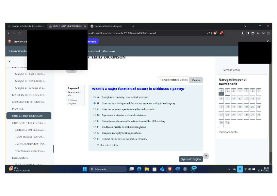Select answer E, scientific rationalism option
The image size is (277, 196).
pyautogui.click(x=94, y=121)
